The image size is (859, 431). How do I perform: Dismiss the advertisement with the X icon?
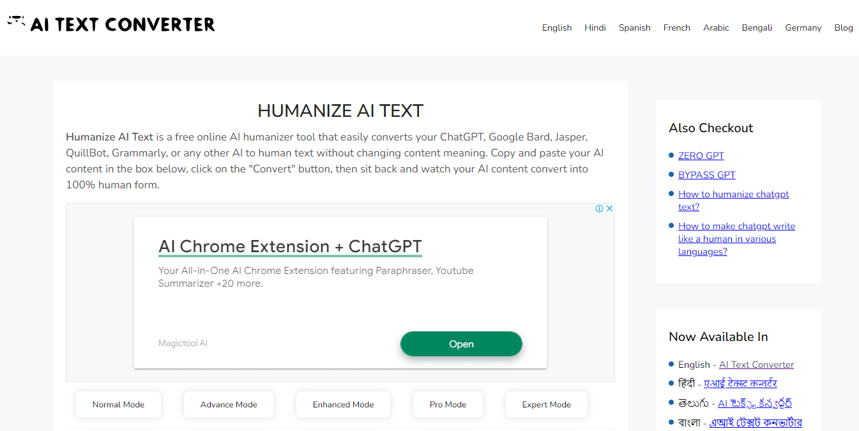(610, 208)
